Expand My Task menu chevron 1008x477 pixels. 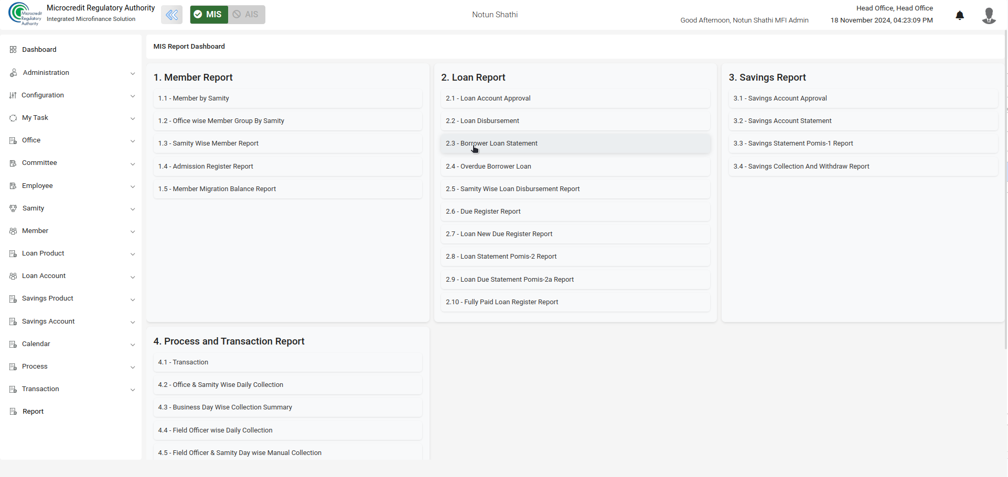133,118
